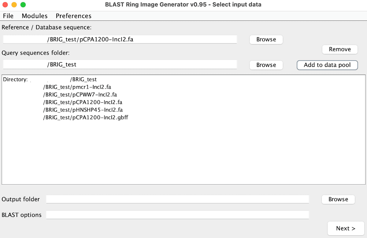
Task: Select the pHNSHP45-IncI2.fa entry
Action: click(x=83, y=110)
